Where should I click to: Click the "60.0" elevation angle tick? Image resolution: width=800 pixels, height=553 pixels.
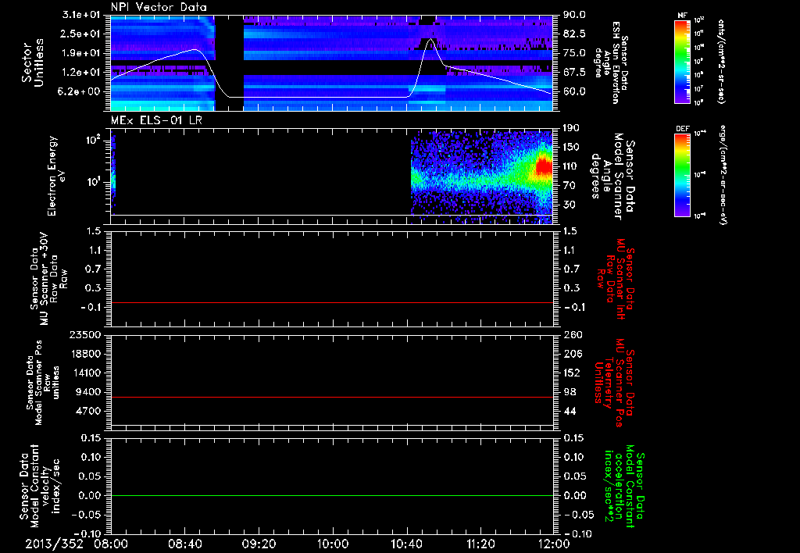coord(574,92)
